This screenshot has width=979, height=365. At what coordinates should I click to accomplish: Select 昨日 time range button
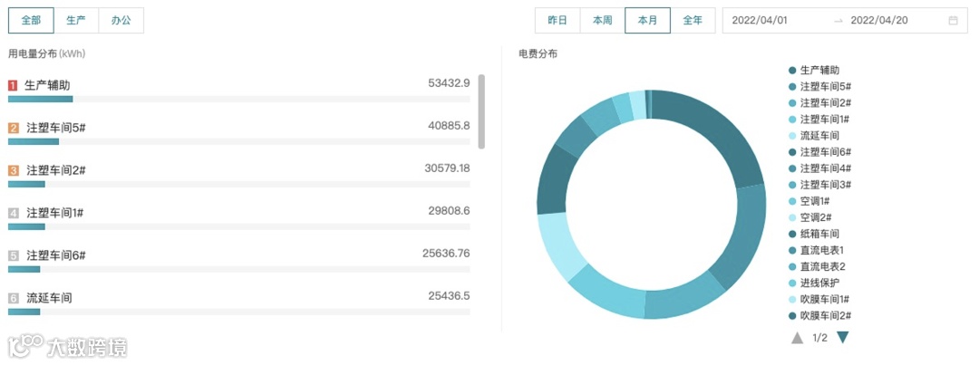[557, 20]
